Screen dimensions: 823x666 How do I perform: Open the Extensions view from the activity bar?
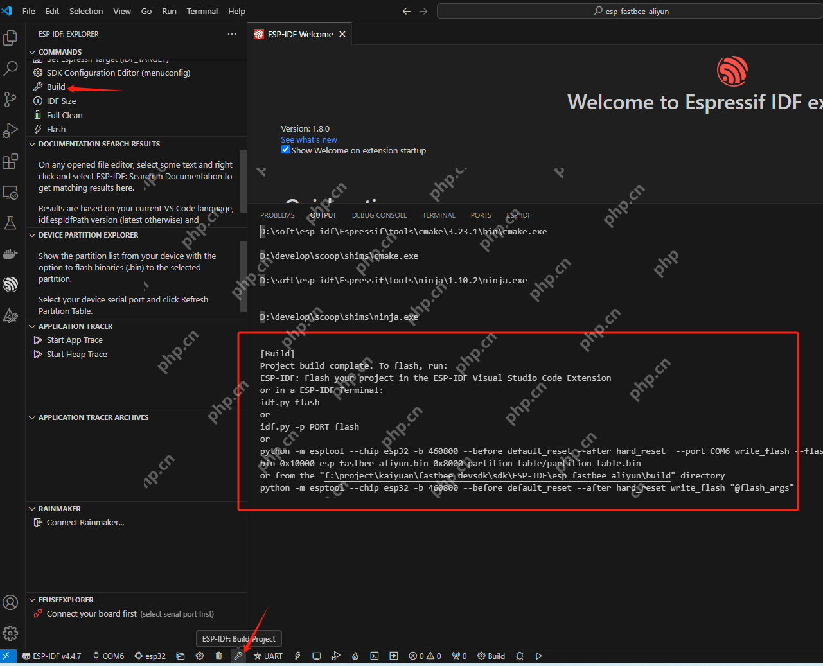pyautogui.click(x=10, y=161)
